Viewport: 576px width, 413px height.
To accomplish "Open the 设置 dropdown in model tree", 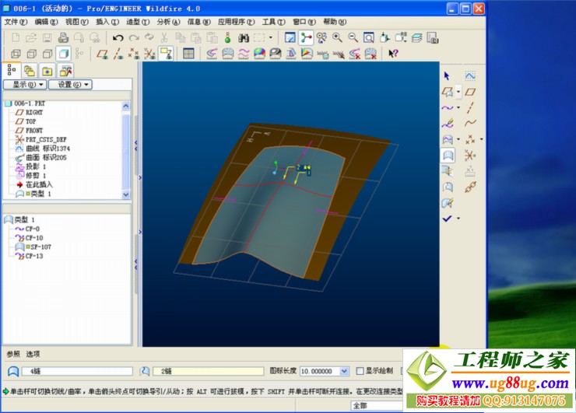I will click(70, 85).
